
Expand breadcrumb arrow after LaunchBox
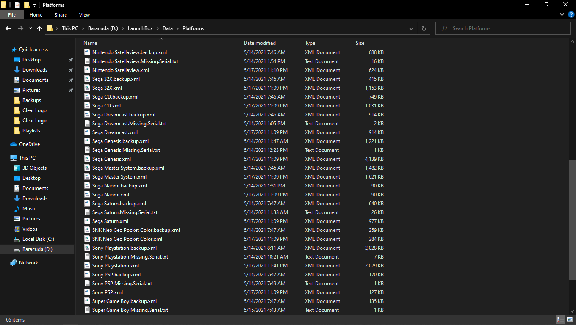pyautogui.click(x=157, y=28)
